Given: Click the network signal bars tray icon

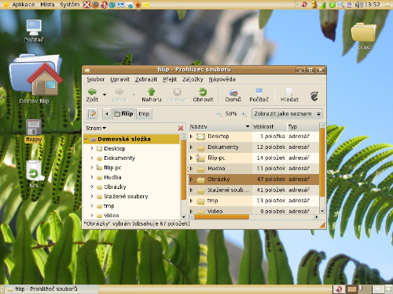Looking at the screenshot, I should (x=323, y=5).
